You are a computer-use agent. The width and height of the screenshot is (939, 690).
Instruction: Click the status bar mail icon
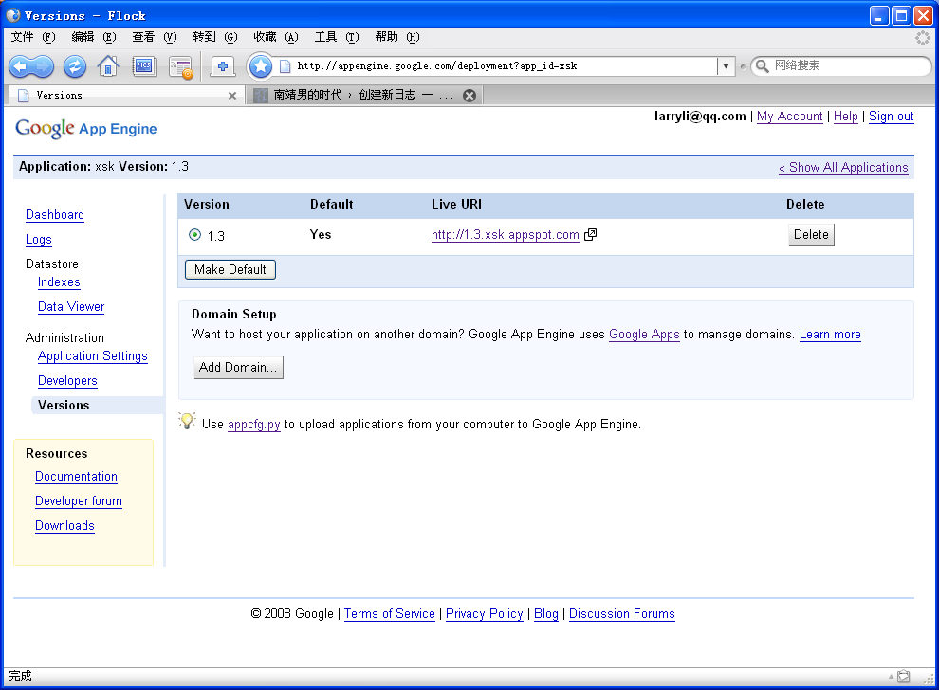[904, 676]
